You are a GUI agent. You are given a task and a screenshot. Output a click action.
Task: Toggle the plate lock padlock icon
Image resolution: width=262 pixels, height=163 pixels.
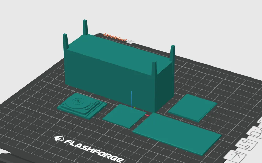[255, 133]
